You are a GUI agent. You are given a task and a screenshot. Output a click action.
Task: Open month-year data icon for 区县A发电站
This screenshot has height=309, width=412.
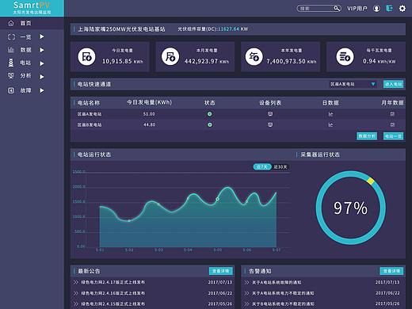pos(392,114)
